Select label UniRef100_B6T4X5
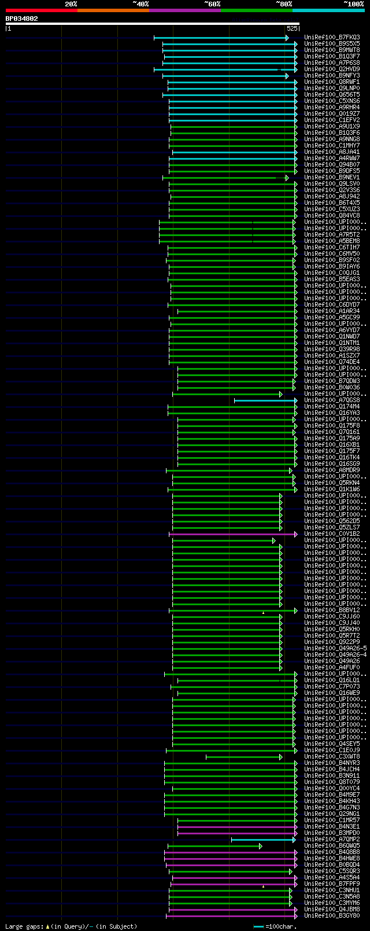 click(x=332, y=203)
